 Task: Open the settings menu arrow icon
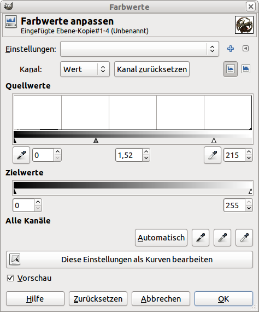click(246, 49)
